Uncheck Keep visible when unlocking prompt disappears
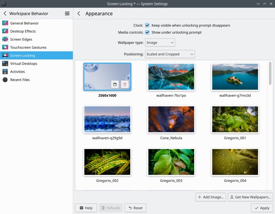Screen dimensions: 275x214 click(x=147, y=25)
